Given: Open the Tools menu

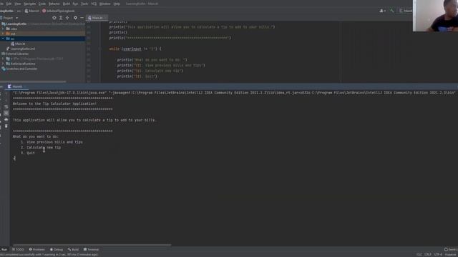Looking at the screenshot, I should pos(84,4).
